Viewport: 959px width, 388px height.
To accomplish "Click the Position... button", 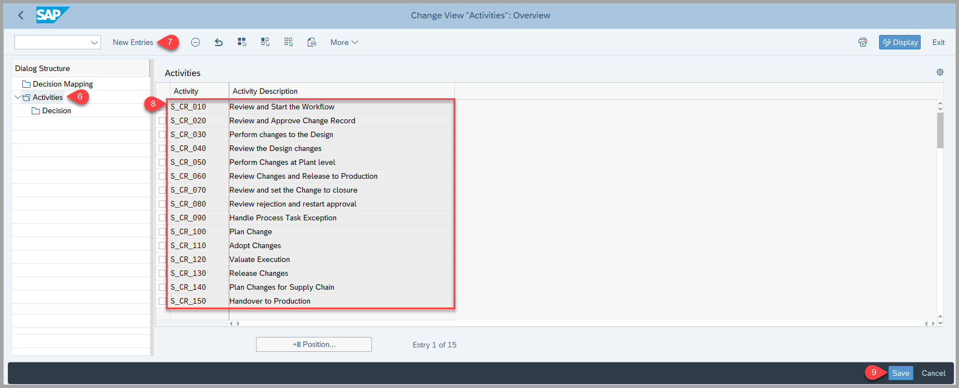I will [314, 344].
